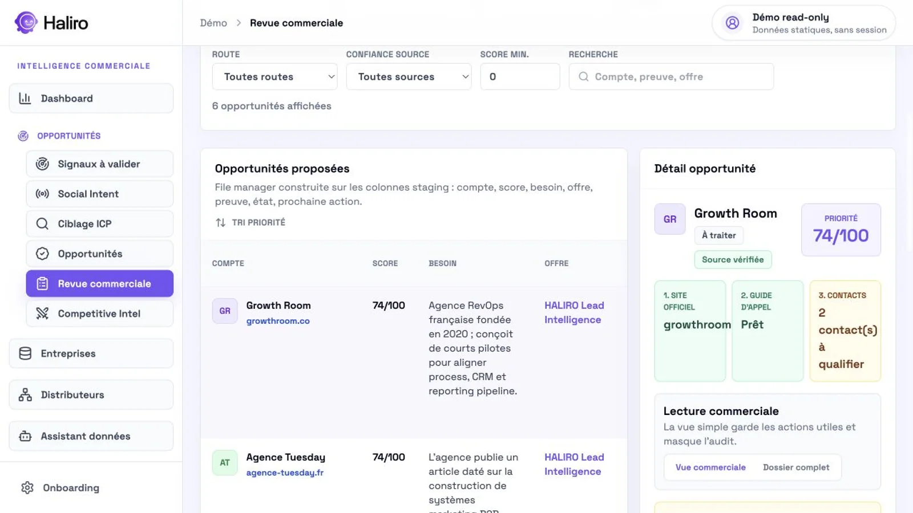This screenshot has height=513, width=913.
Task: Open growthroom.co link
Action: pyautogui.click(x=278, y=321)
